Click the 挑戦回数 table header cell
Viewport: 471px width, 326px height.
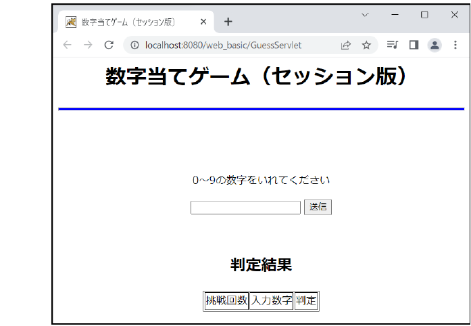coord(226,301)
